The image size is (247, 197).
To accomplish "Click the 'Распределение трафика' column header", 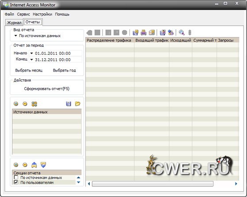I will point(110,40).
